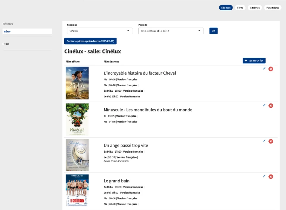The image size is (286, 210).
Task: Remove Minuscule film with red X
Action: tap(271, 106)
